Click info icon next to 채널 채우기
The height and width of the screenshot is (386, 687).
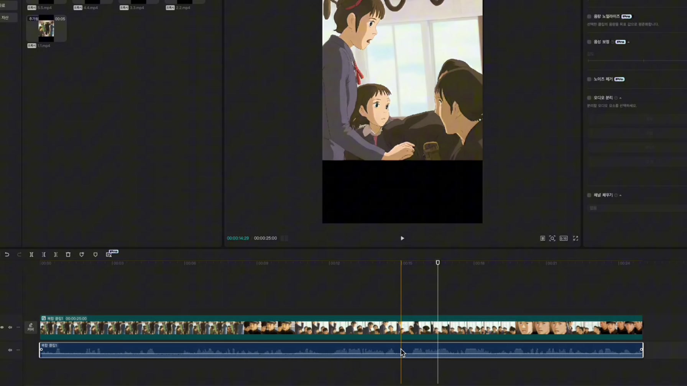pos(616,195)
